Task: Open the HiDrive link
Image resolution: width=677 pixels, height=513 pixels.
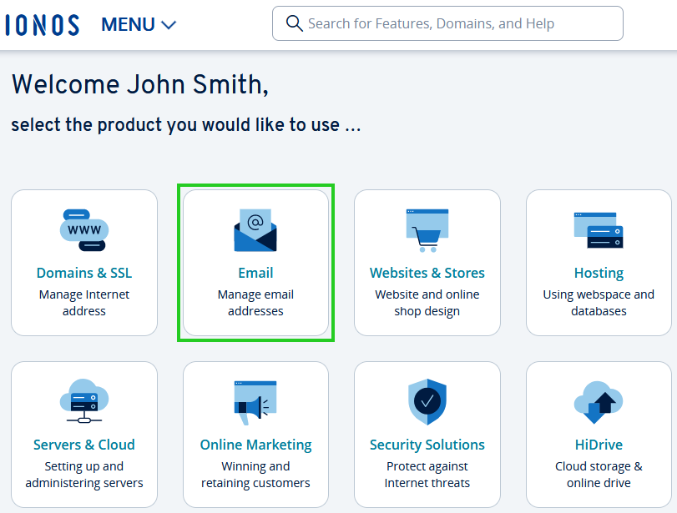Action: point(599,445)
